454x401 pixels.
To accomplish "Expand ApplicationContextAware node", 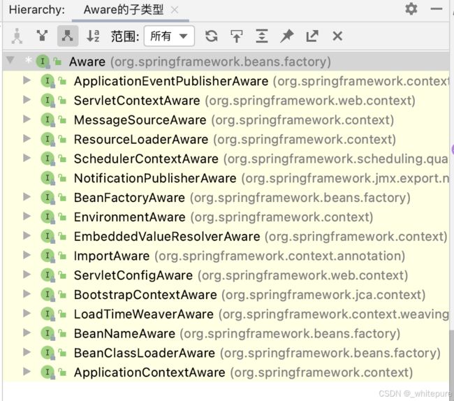I will tap(27, 372).
